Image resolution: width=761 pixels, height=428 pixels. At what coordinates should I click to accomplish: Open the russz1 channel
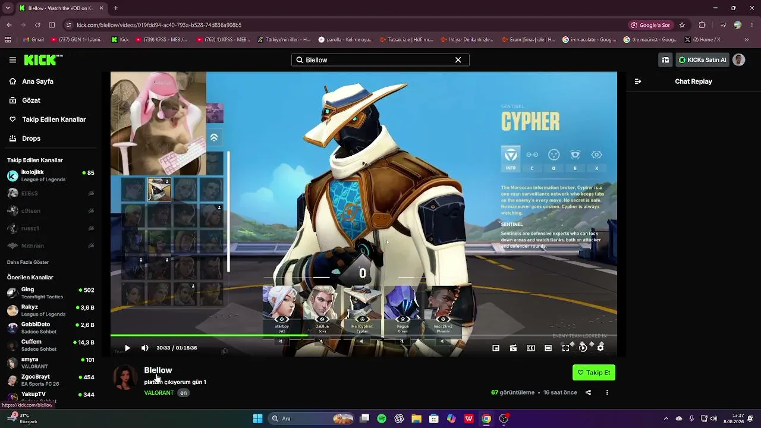[x=51, y=228]
